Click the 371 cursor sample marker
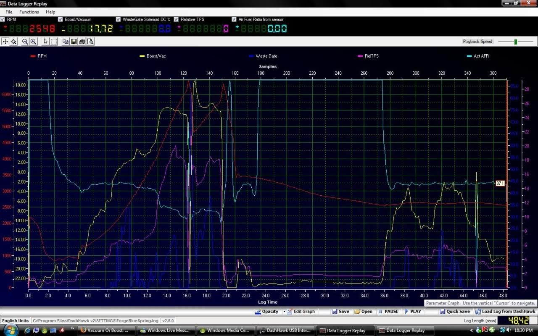This screenshot has width=538, height=336. [500, 183]
